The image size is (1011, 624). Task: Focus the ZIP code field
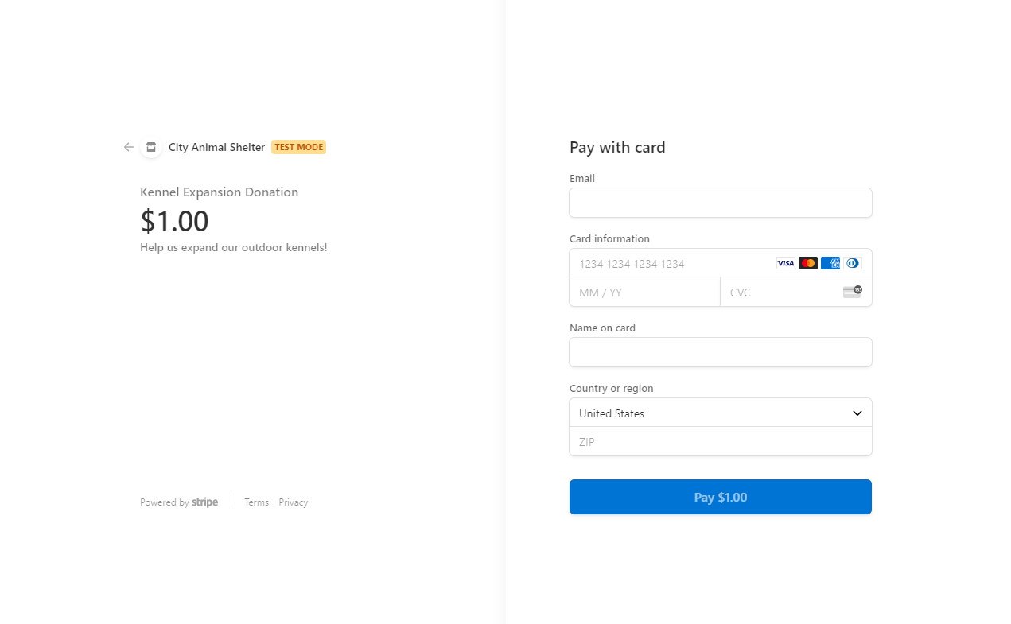[x=721, y=441]
